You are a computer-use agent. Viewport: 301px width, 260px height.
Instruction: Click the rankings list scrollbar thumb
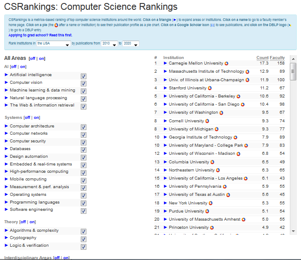tap(293, 71)
